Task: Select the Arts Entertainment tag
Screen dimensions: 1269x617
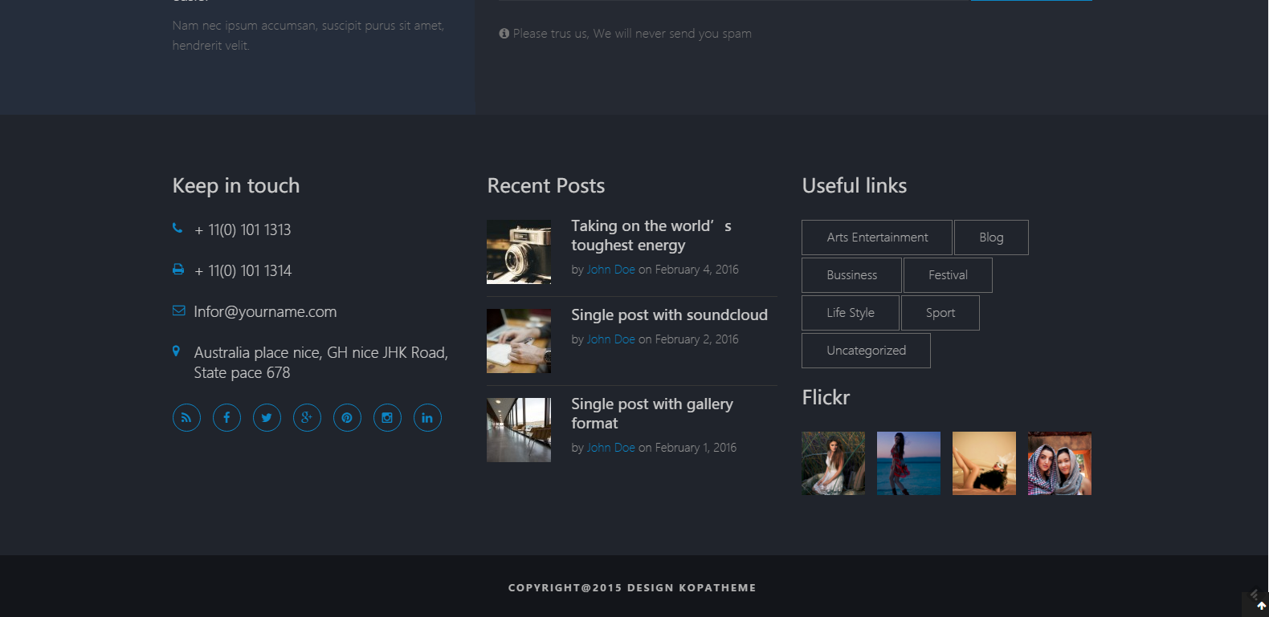Action: click(x=876, y=237)
